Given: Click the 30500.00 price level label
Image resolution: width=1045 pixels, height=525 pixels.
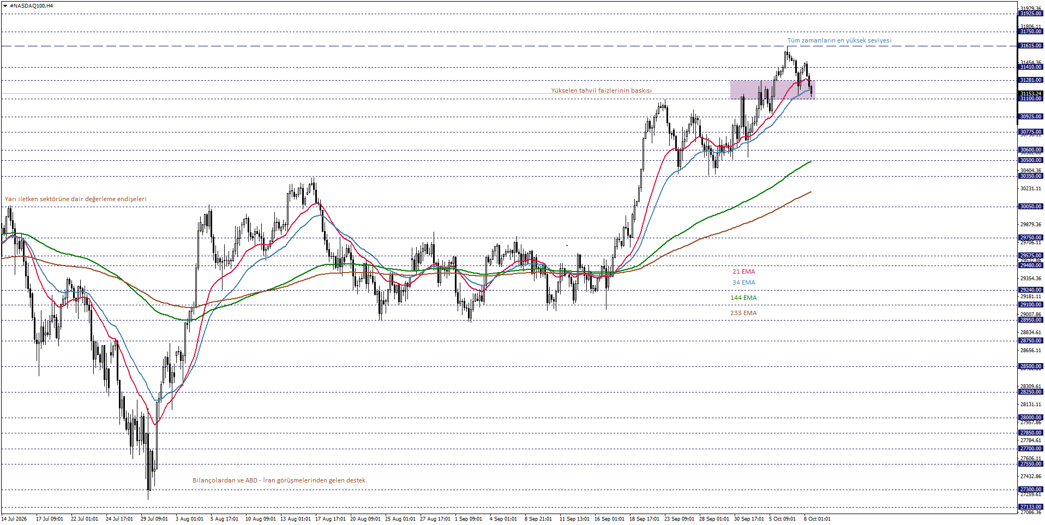Looking at the screenshot, I should (1030, 160).
